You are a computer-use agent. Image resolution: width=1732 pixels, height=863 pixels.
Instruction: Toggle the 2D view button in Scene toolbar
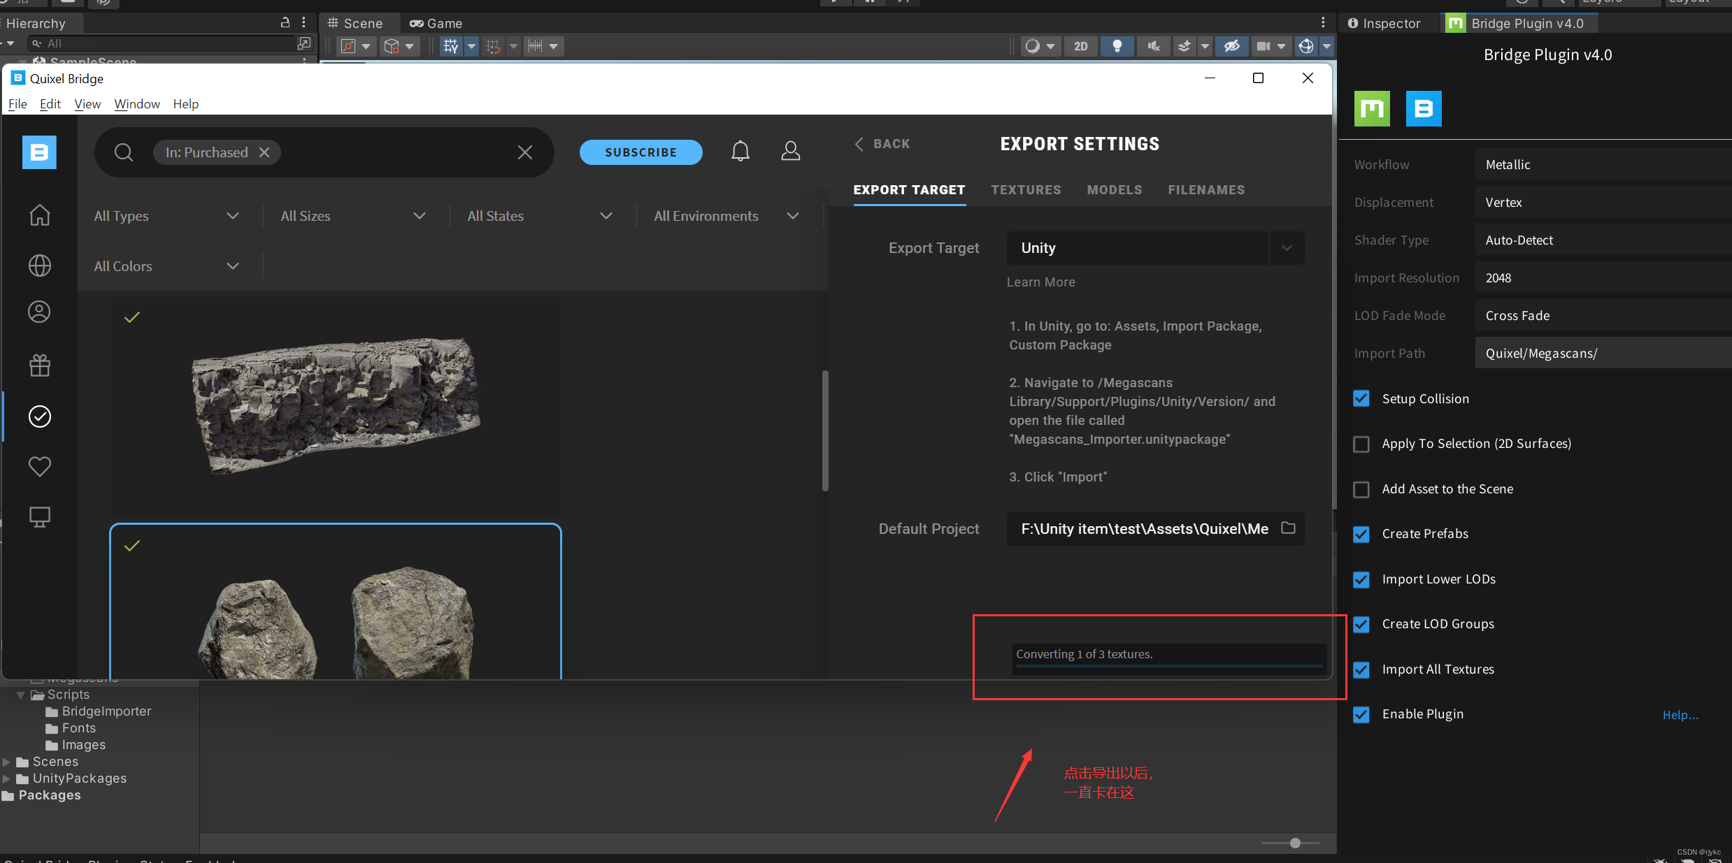(x=1080, y=47)
